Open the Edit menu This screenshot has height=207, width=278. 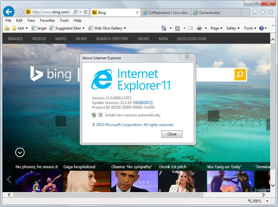click(x=19, y=20)
